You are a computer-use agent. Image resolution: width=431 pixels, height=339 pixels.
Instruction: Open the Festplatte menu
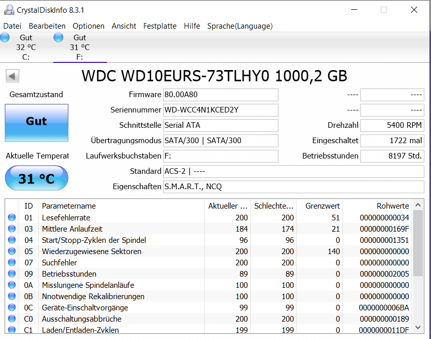(x=160, y=26)
